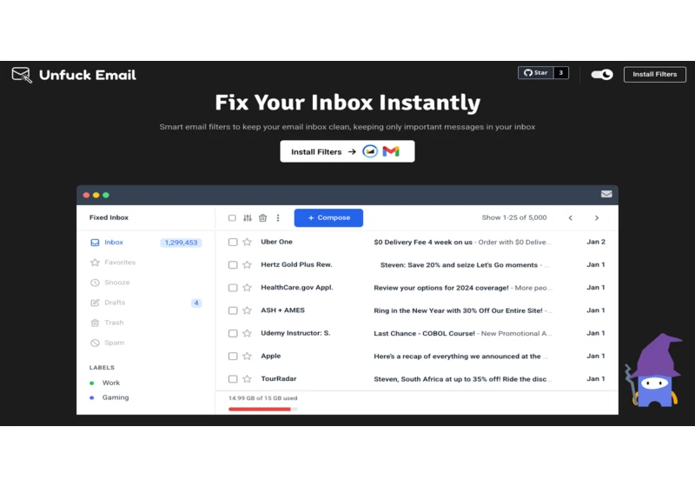This screenshot has height=487, width=695.
Task: Go to the previous page with left chevron
Action: tap(571, 217)
